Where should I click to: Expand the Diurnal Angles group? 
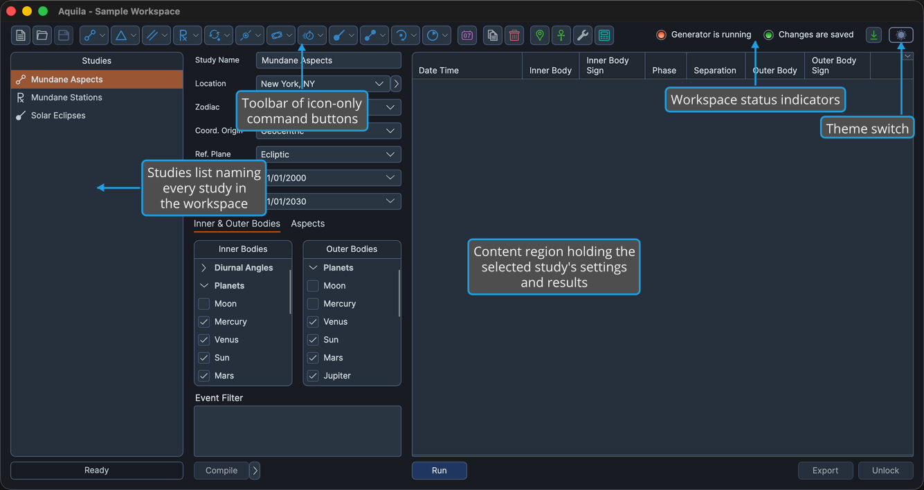click(x=204, y=268)
